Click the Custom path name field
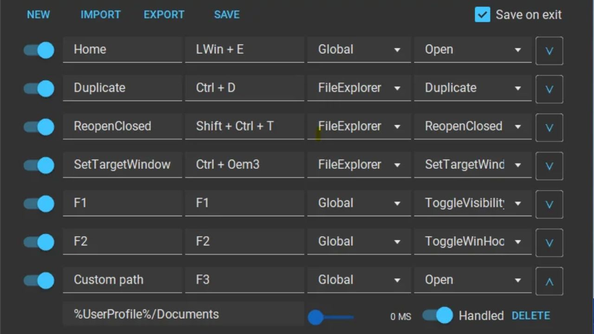This screenshot has width=594, height=334. (123, 280)
